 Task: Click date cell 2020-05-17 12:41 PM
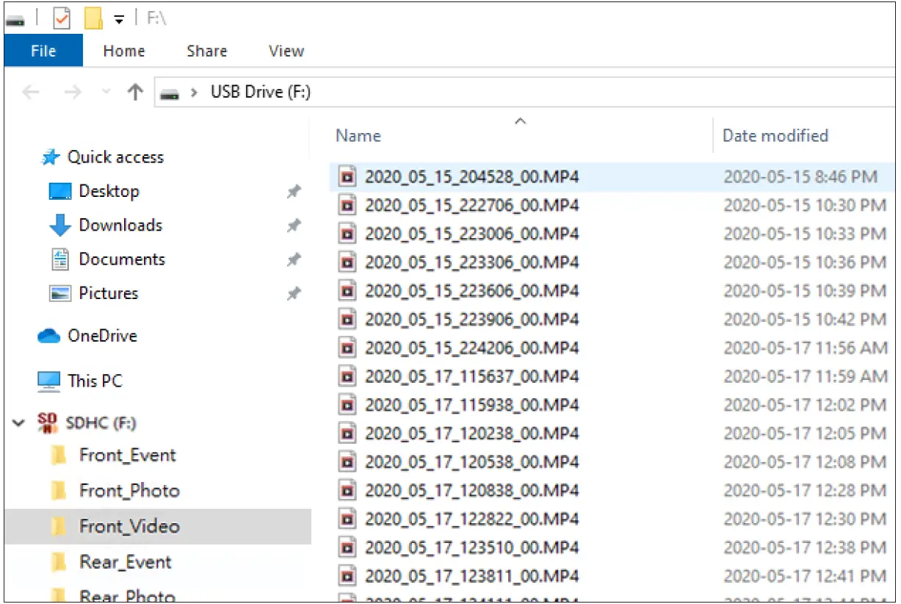(805, 576)
